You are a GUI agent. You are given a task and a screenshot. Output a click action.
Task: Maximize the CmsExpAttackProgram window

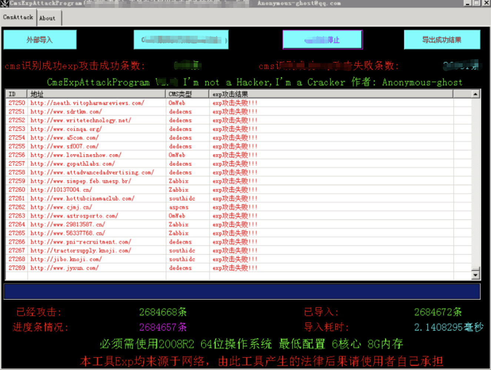coord(477,3)
